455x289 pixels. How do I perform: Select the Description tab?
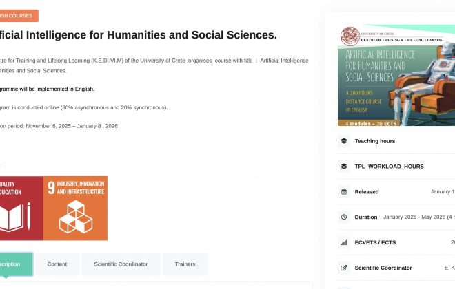14,264
